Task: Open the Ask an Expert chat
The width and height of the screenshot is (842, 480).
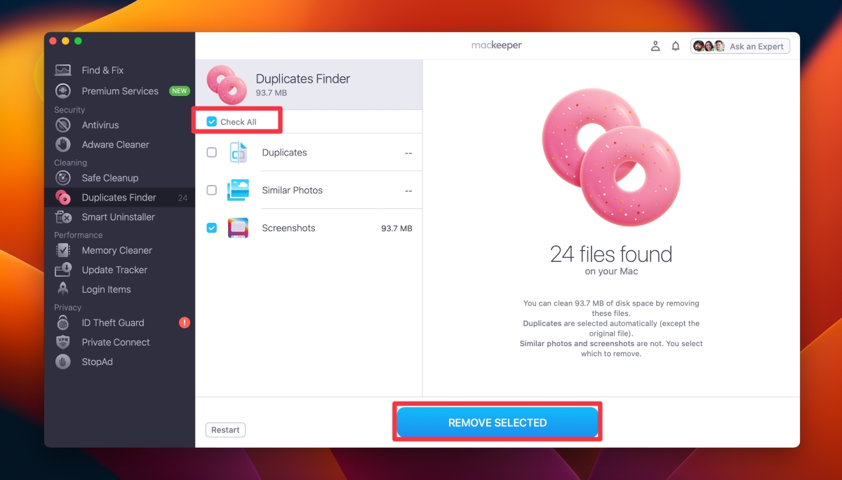Action: click(x=740, y=46)
